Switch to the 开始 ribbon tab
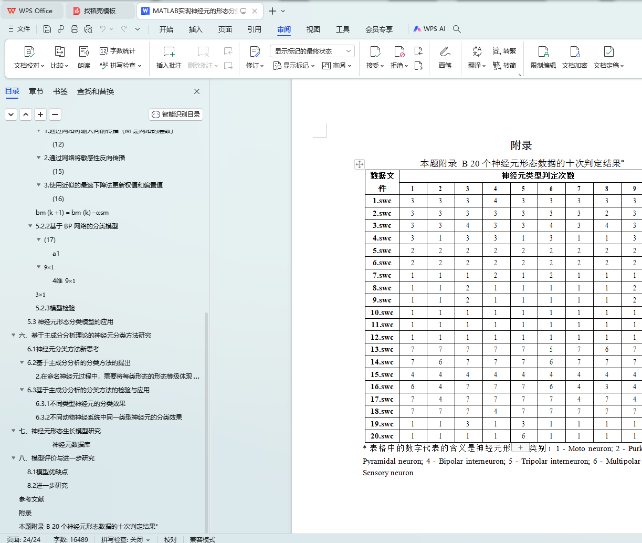The height and width of the screenshot is (543, 642). (x=166, y=29)
